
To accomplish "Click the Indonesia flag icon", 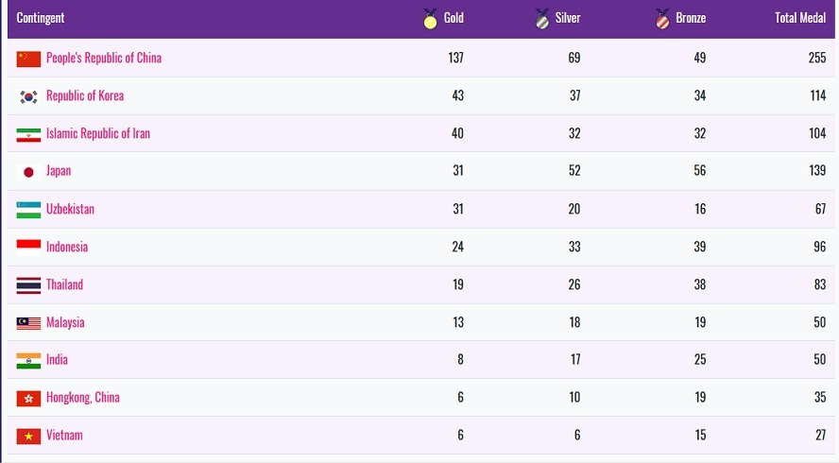I will 28,248.
